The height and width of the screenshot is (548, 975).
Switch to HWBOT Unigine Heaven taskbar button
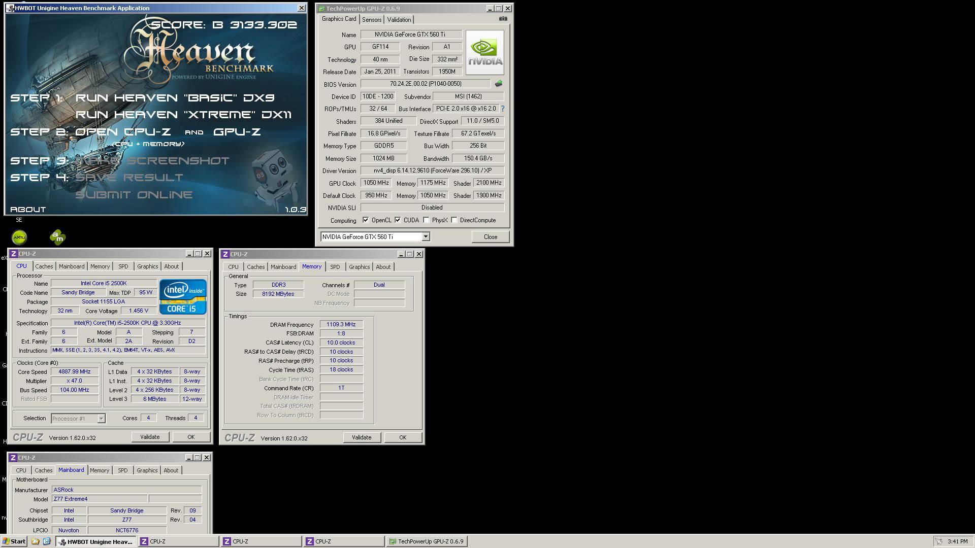point(96,541)
